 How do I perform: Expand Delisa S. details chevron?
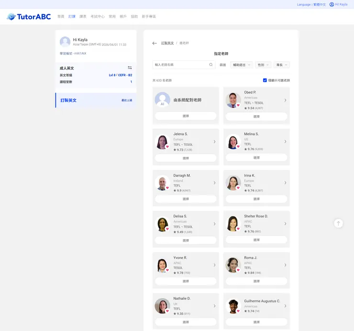coord(214,224)
